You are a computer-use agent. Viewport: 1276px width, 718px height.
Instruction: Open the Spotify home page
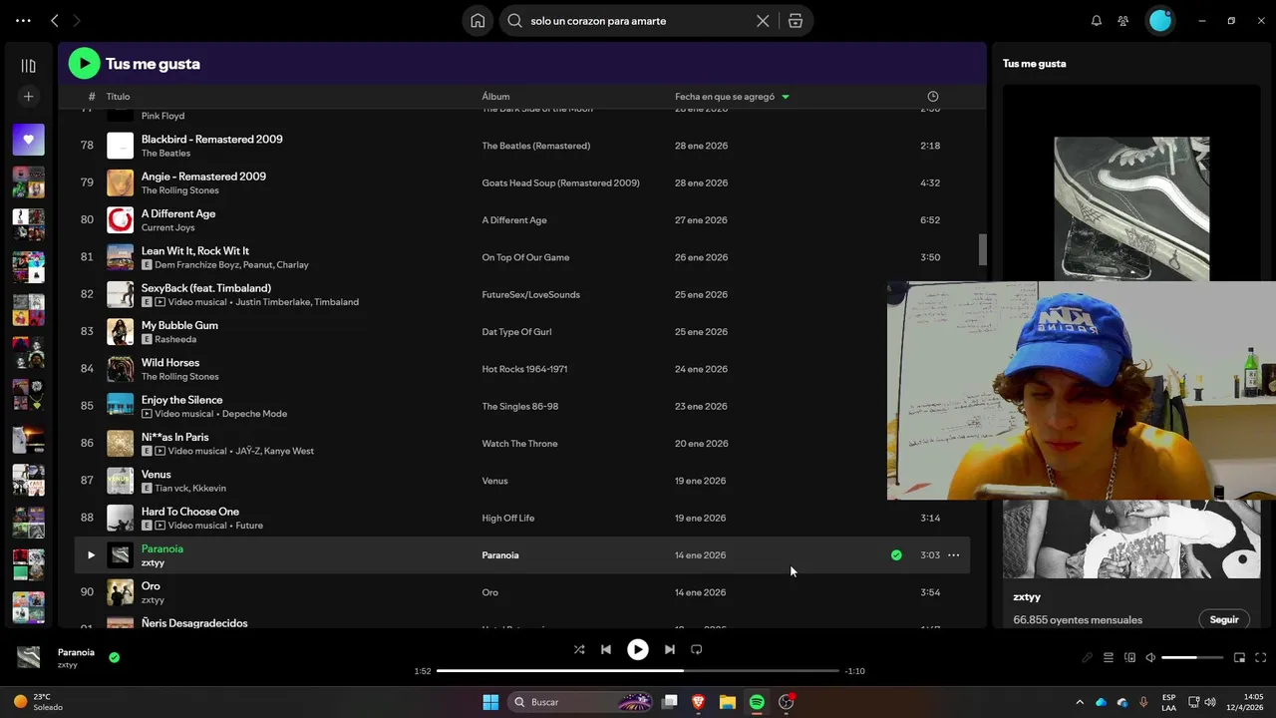(x=478, y=21)
